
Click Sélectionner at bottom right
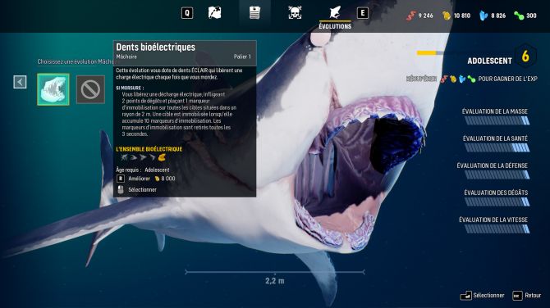coord(483,296)
